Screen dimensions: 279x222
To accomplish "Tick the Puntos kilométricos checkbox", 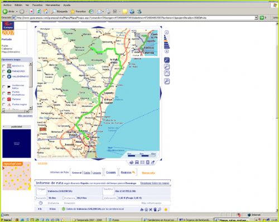I will coord(4,93).
